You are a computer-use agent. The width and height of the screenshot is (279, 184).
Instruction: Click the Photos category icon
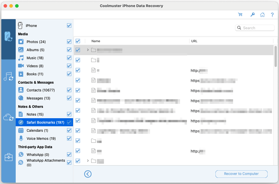21,41
